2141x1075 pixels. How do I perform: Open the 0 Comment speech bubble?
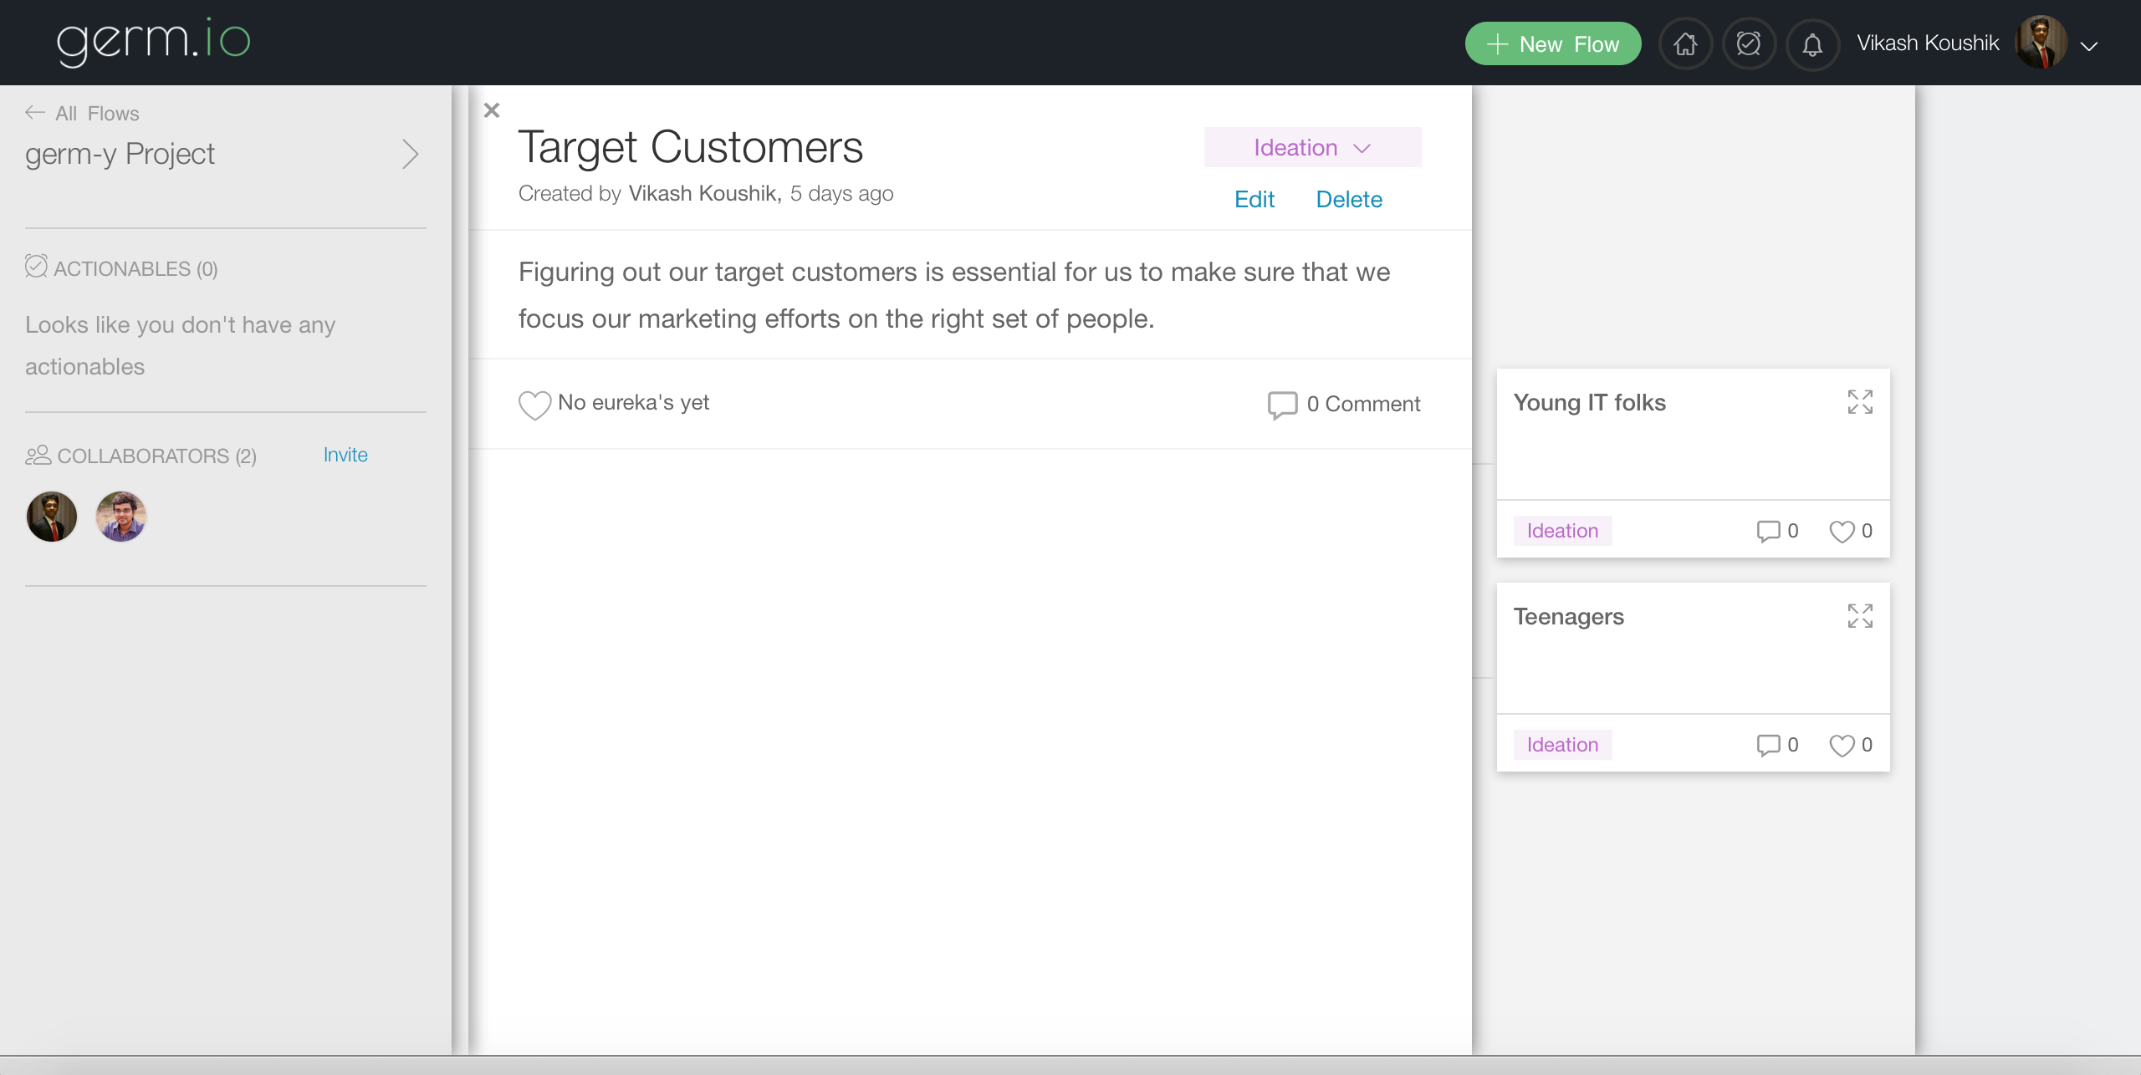tap(1282, 405)
